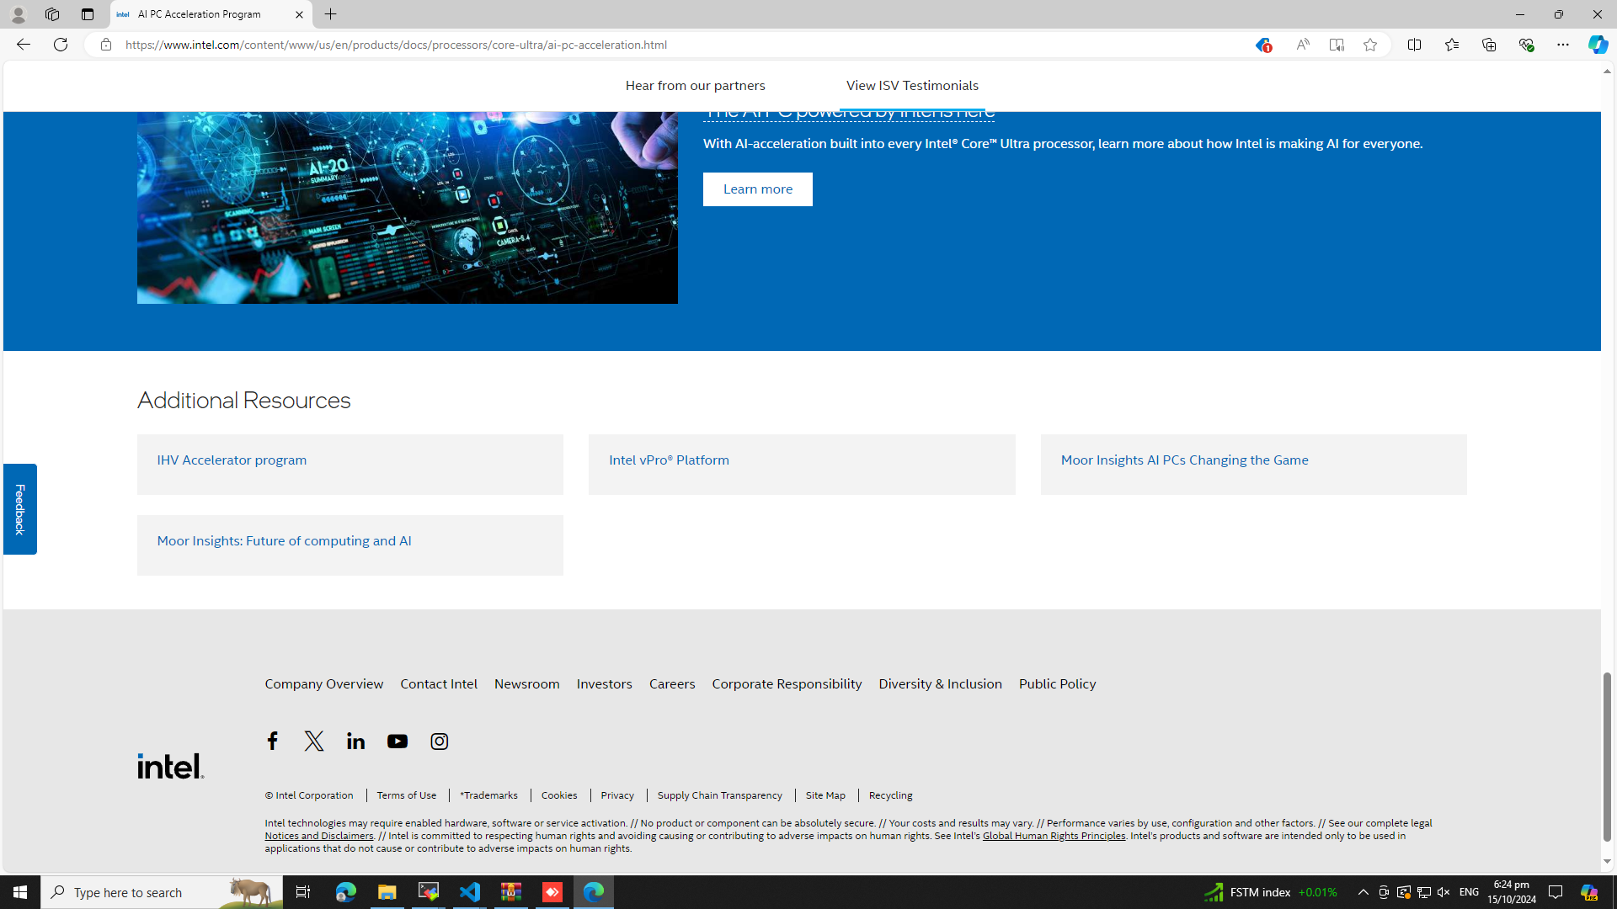The image size is (1617, 909).
Task: Open the *Trademarks link
Action: pos(488,795)
